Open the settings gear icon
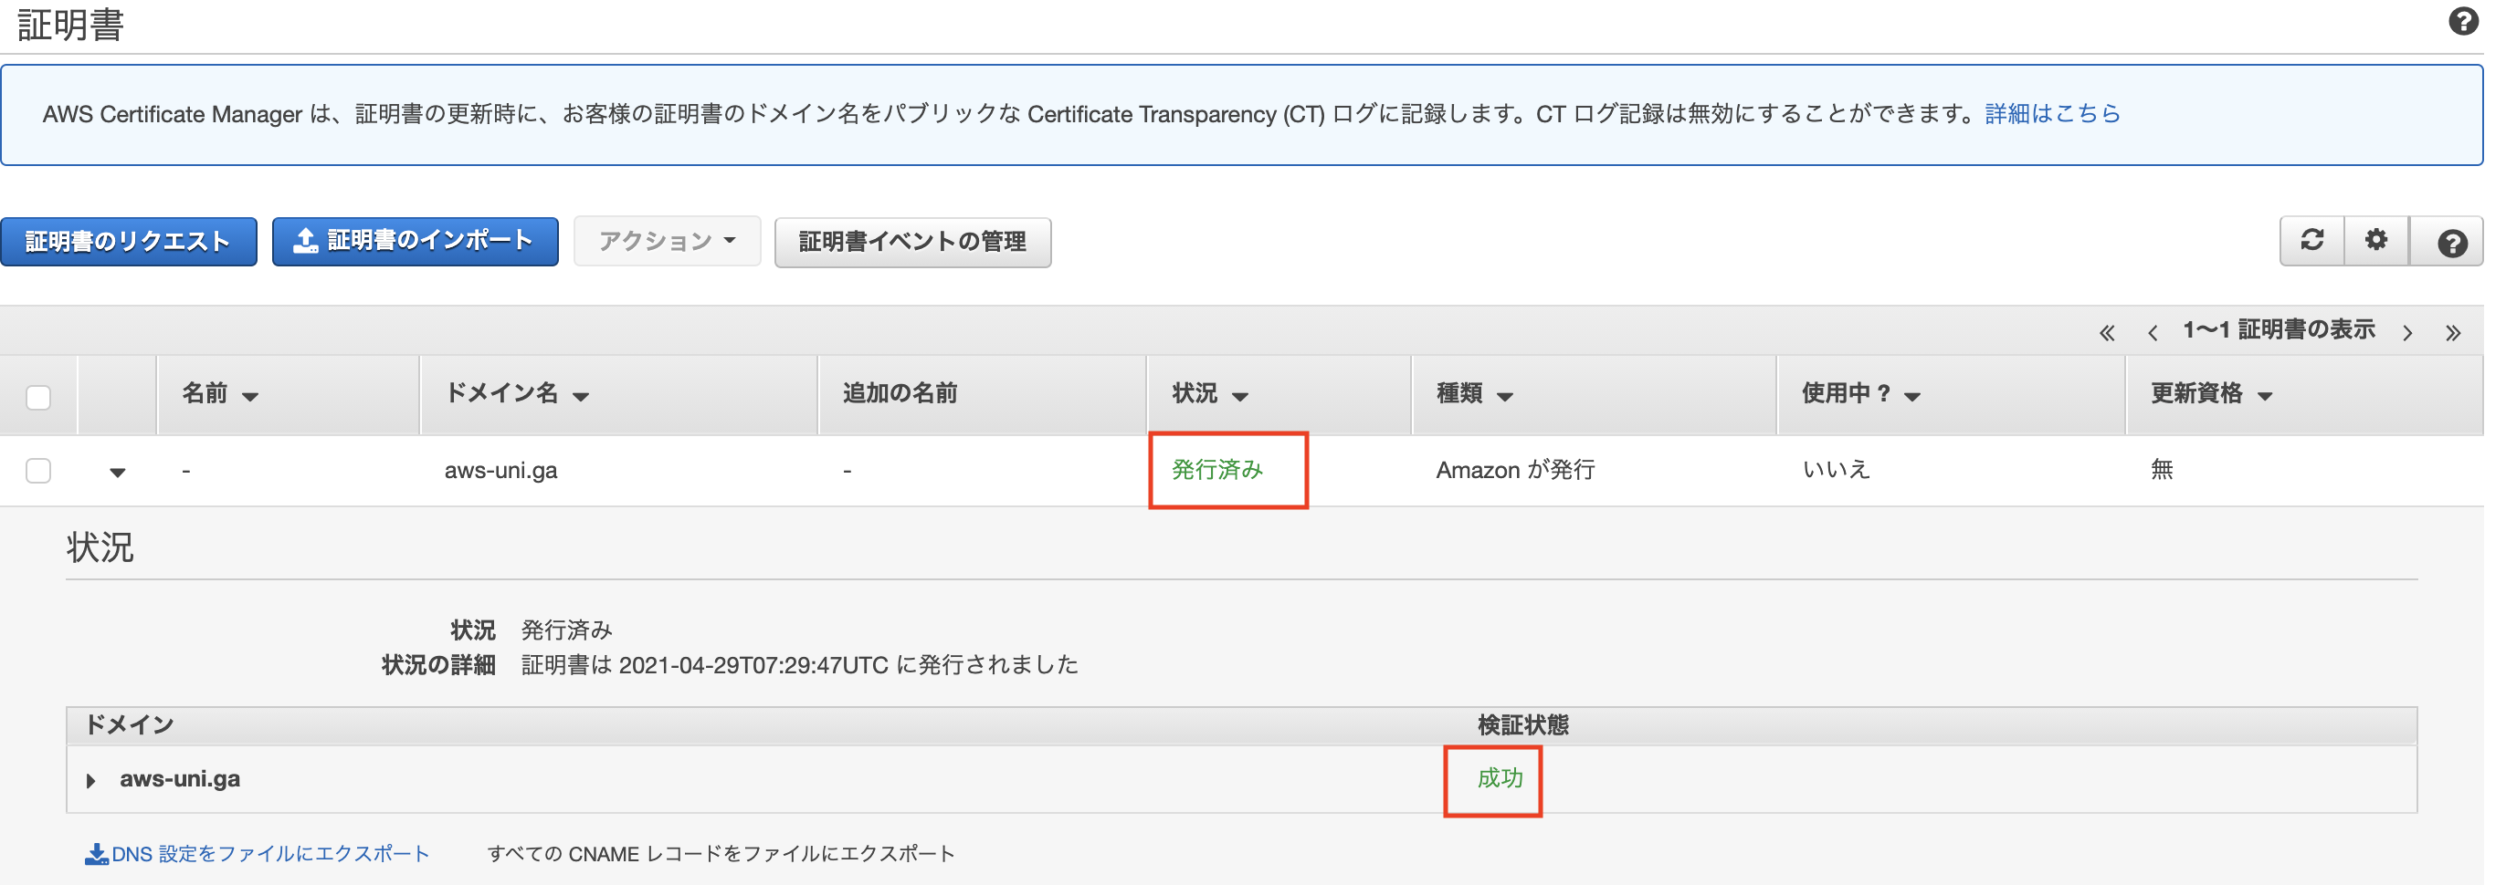2506x885 pixels. 2376,240
